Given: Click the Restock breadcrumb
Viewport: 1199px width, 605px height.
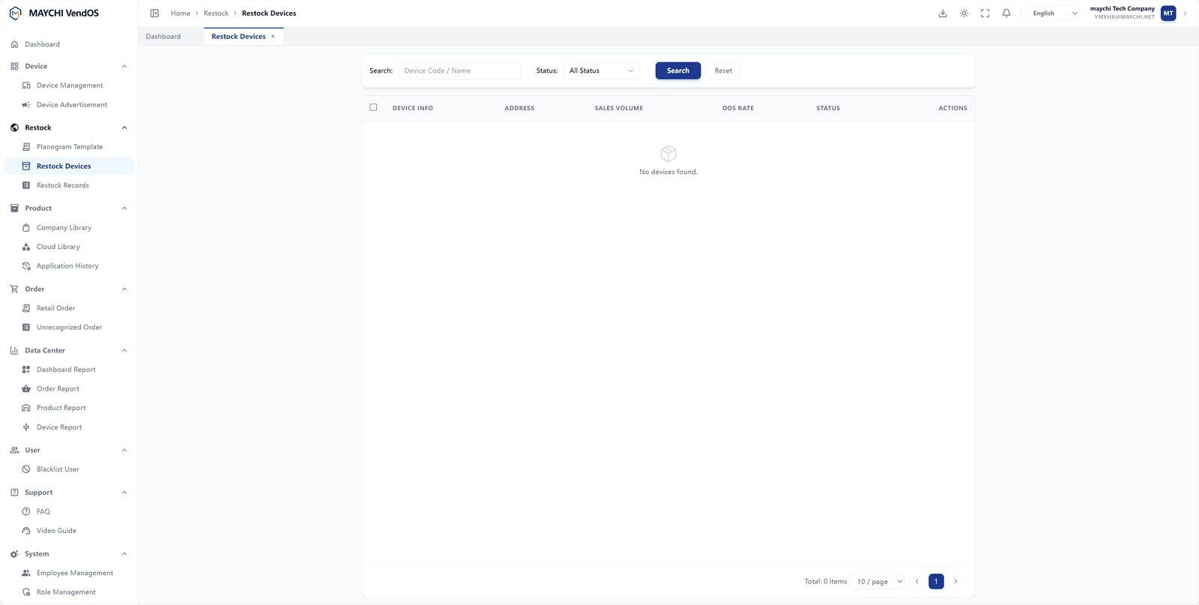Looking at the screenshot, I should pyautogui.click(x=216, y=13).
